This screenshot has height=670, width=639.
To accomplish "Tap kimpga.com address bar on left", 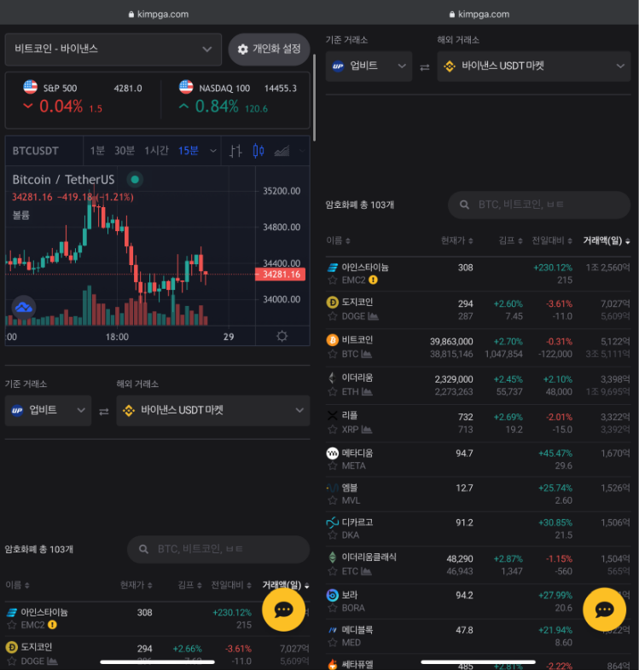I will (x=159, y=14).
